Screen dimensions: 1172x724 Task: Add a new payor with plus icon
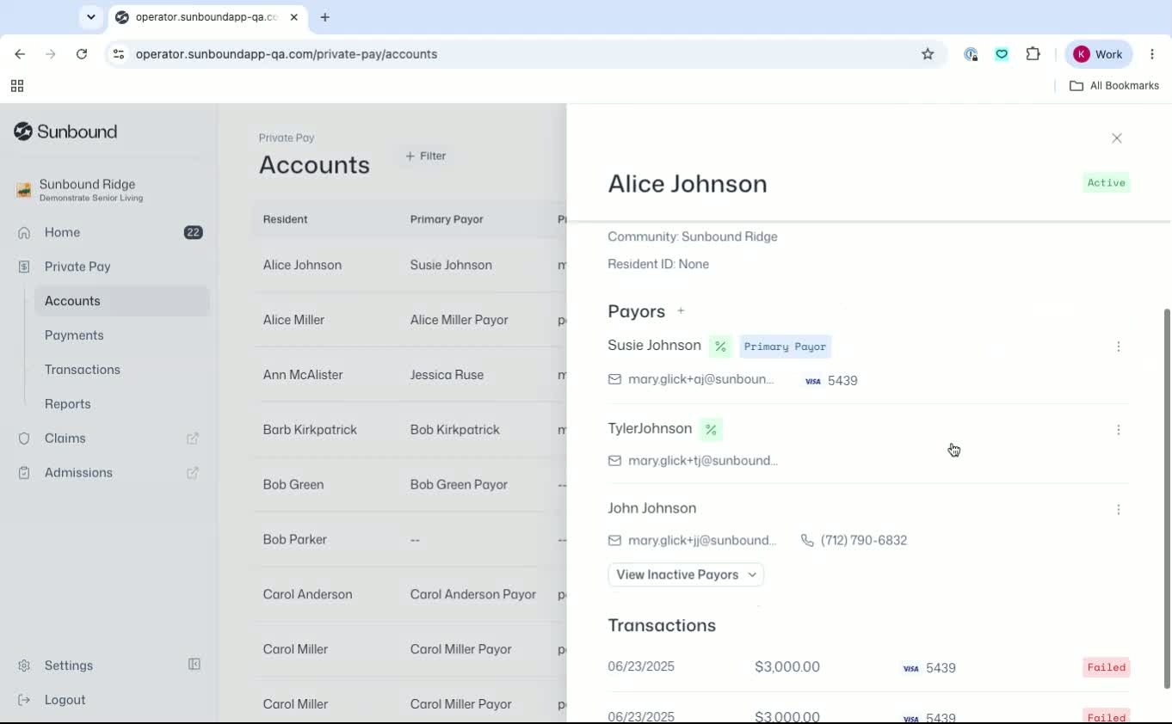point(681,311)
